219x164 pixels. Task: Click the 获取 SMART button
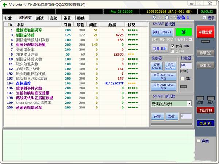161,32
